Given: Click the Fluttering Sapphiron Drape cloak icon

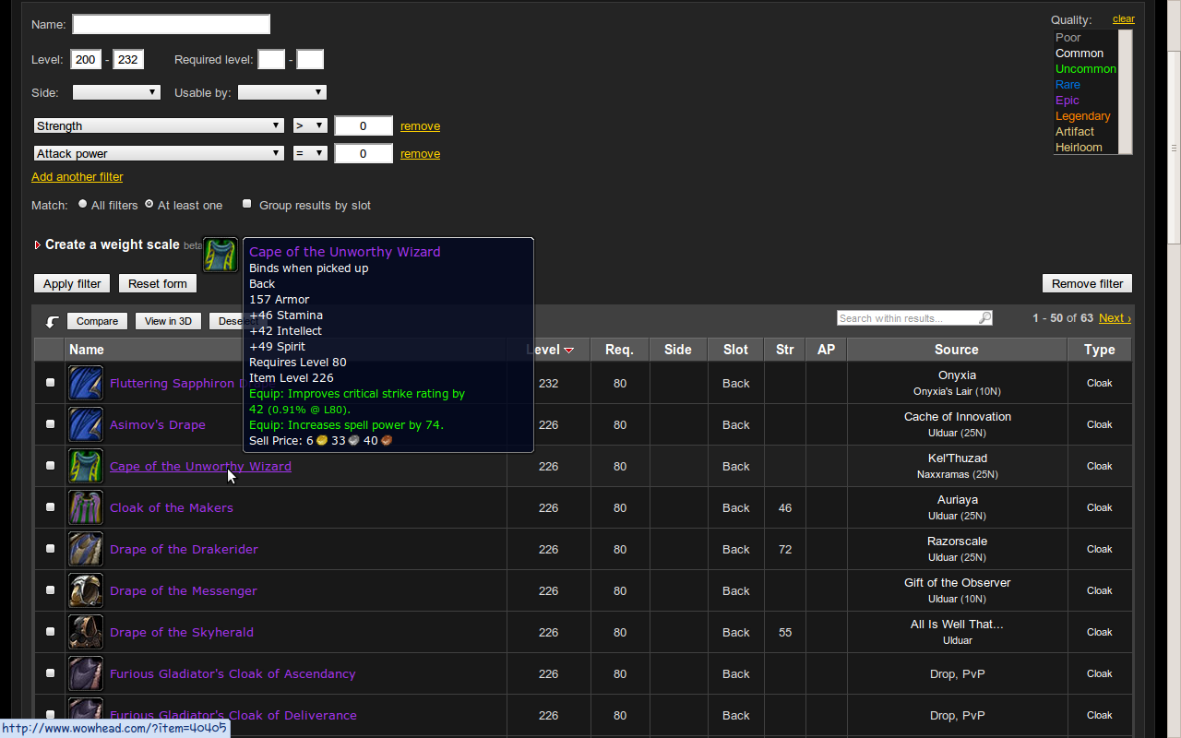Looking at the screenshot, I should coord(86,383).
